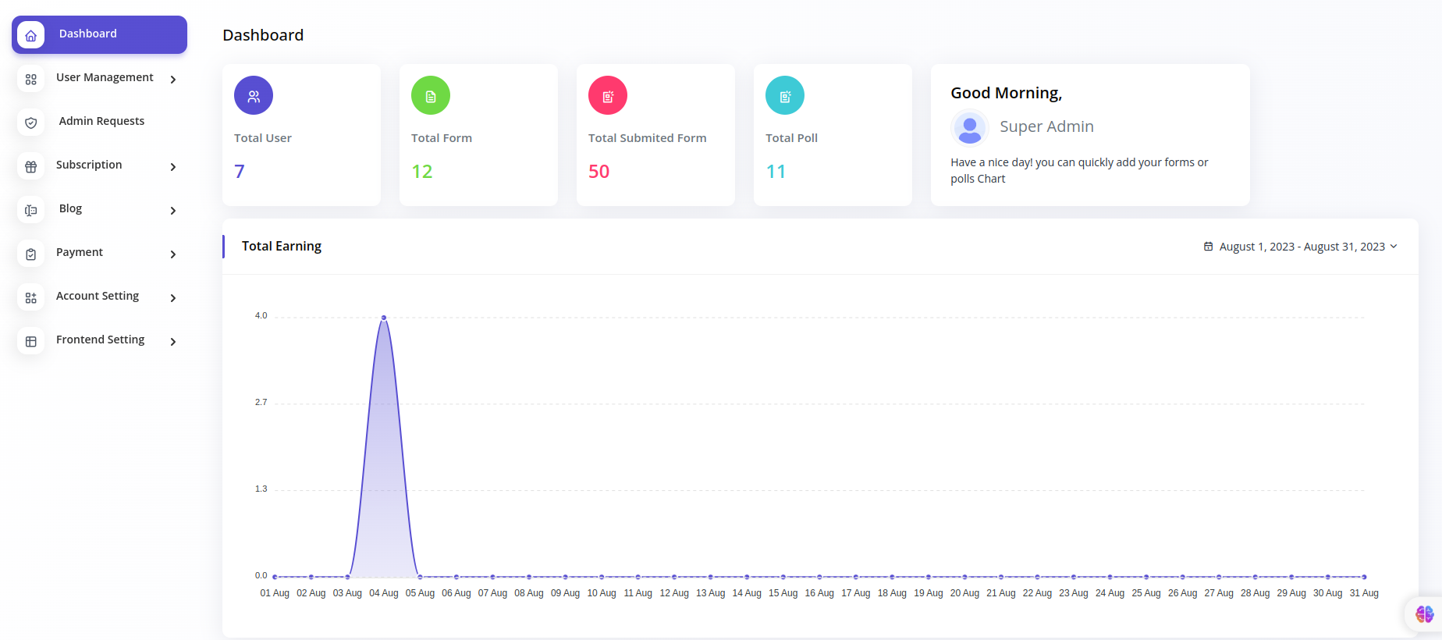Go to Admin Requests
Image resolution: width=1442 pixels, height=640 pixels.
coord(99,122)
